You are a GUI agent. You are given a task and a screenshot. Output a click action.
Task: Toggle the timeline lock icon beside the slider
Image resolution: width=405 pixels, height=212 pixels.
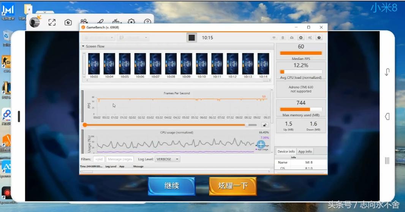264,125
